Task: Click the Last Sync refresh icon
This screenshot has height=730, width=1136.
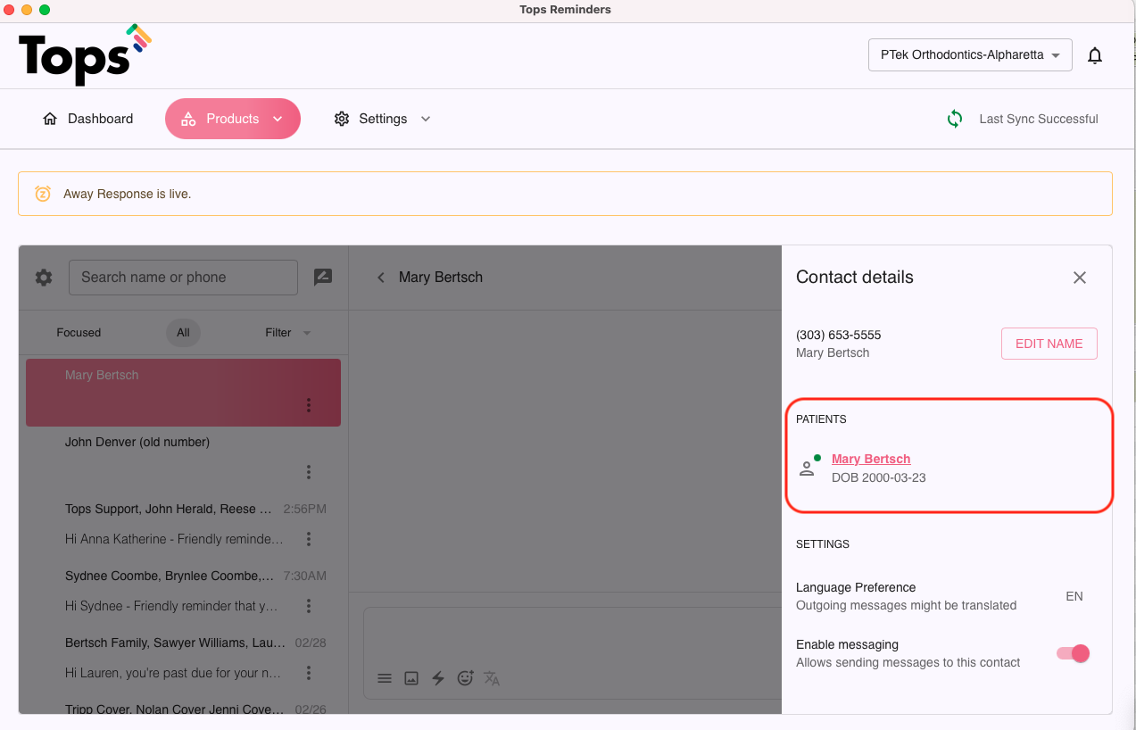Action: (x=955, y=119)
